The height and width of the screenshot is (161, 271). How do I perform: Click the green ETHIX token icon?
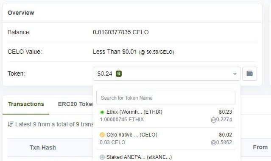[102, 112]
